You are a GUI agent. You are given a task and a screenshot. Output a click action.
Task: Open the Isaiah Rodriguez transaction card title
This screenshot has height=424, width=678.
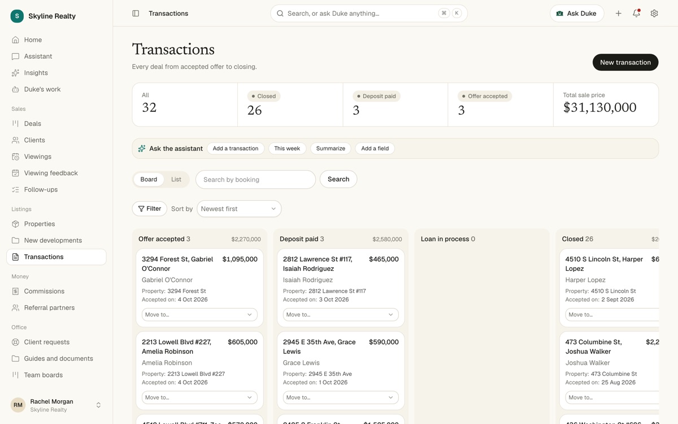318,264
